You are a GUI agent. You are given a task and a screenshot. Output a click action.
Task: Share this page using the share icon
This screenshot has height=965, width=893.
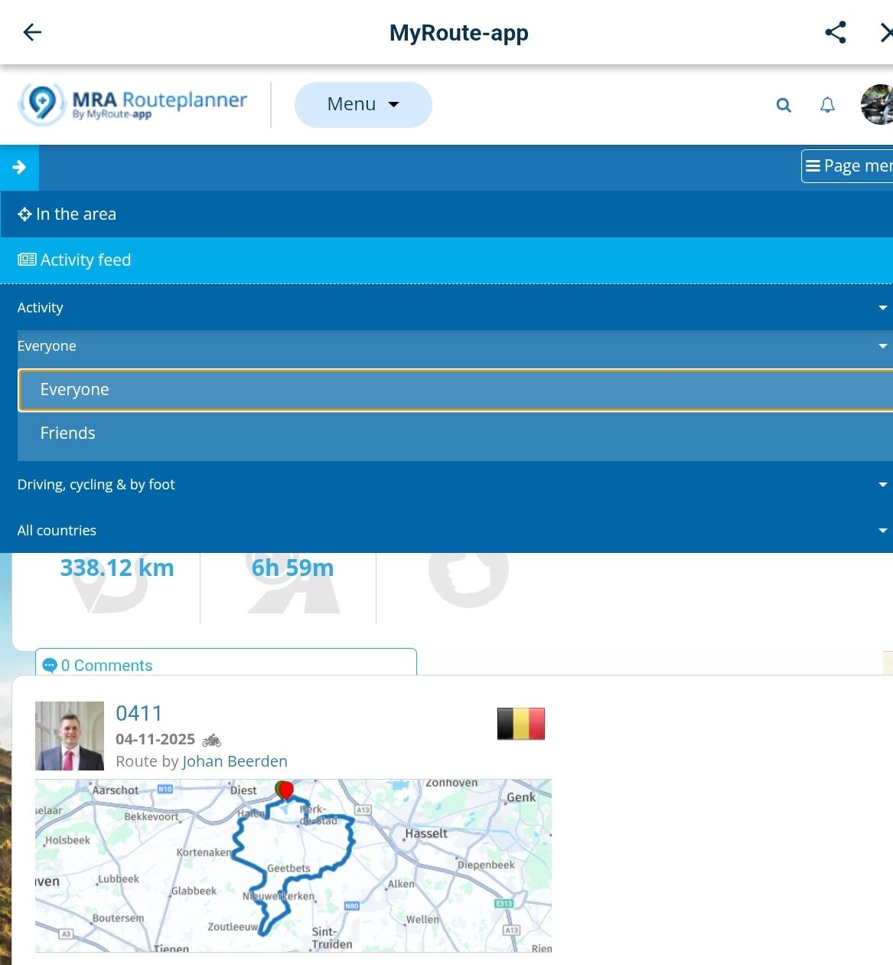click(835, 32)
